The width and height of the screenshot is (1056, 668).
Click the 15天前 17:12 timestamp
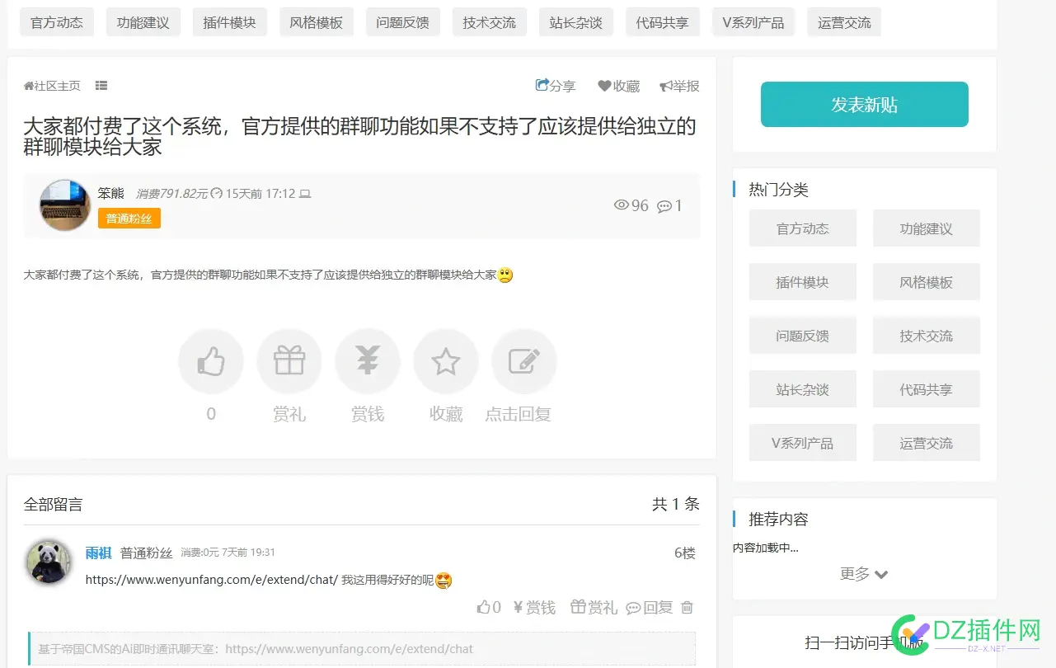pyautogui.click(x=260, y=194)
